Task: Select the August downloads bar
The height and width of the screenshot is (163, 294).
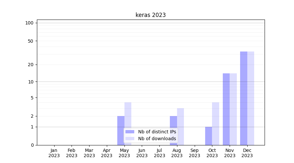Action: point(180,126)
